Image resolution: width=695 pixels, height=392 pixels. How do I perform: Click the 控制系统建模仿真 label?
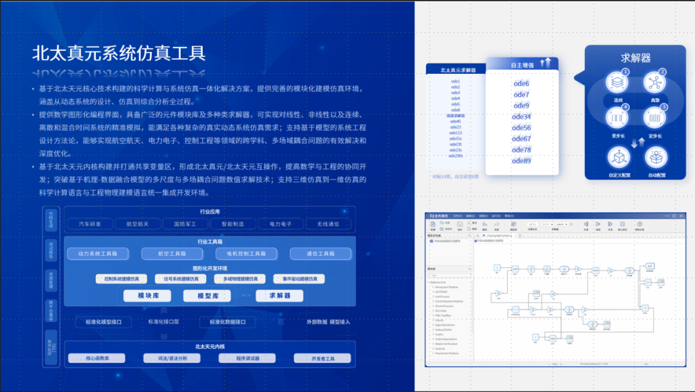click(122, 279)
